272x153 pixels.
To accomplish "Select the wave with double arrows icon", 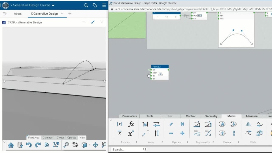I will click(260, 133).
